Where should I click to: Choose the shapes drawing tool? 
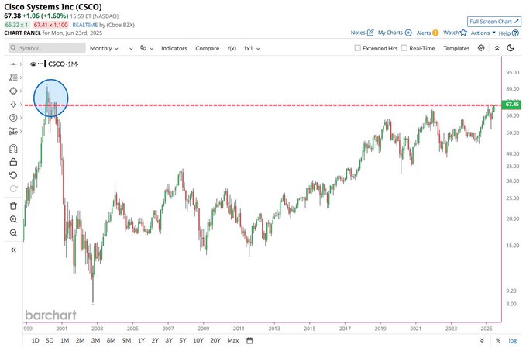click(x=13, y=91)
